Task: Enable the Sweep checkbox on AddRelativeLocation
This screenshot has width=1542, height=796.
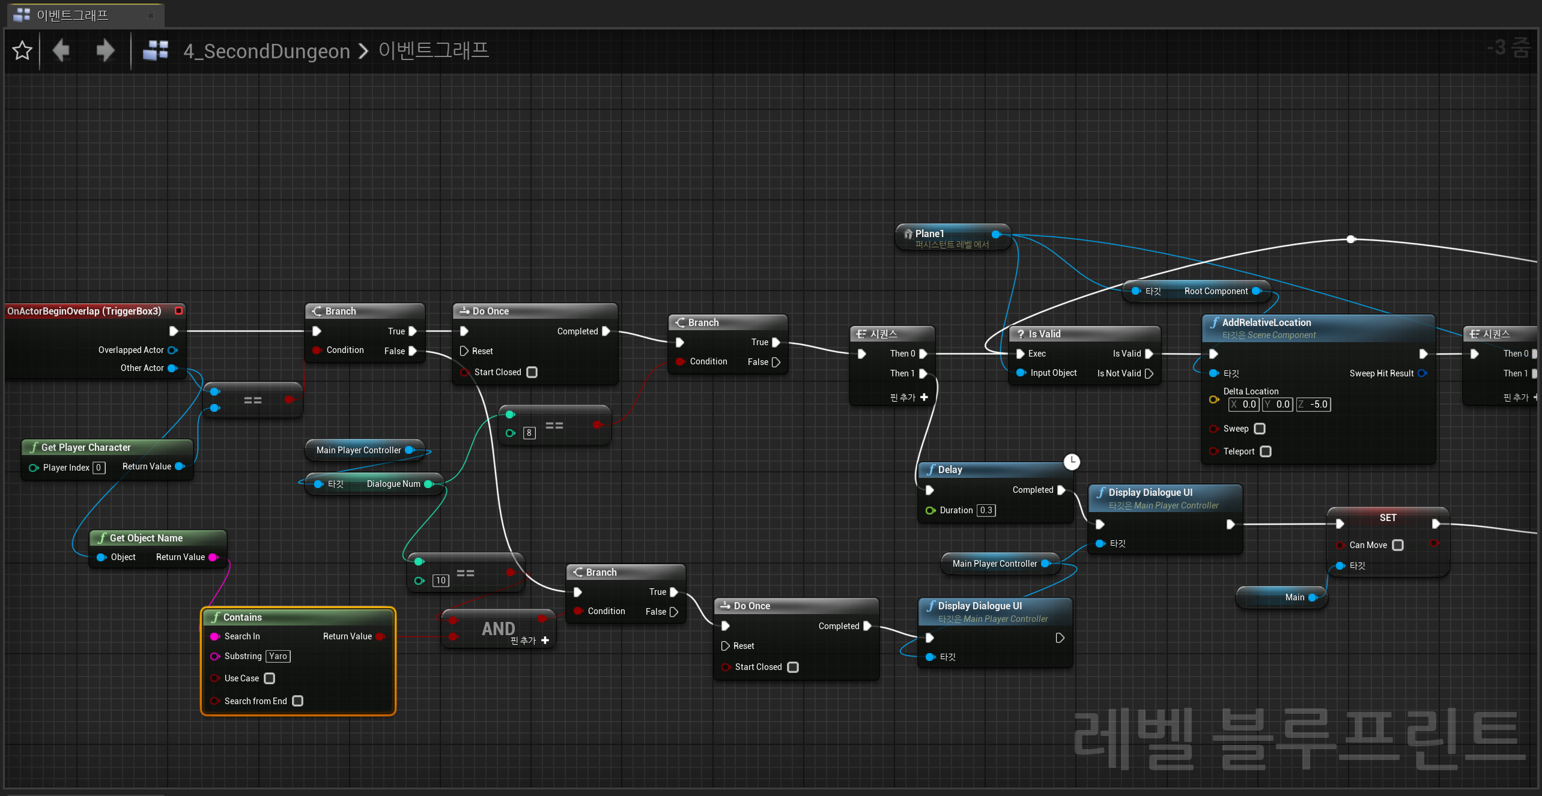Action: tap(1260, 429)
